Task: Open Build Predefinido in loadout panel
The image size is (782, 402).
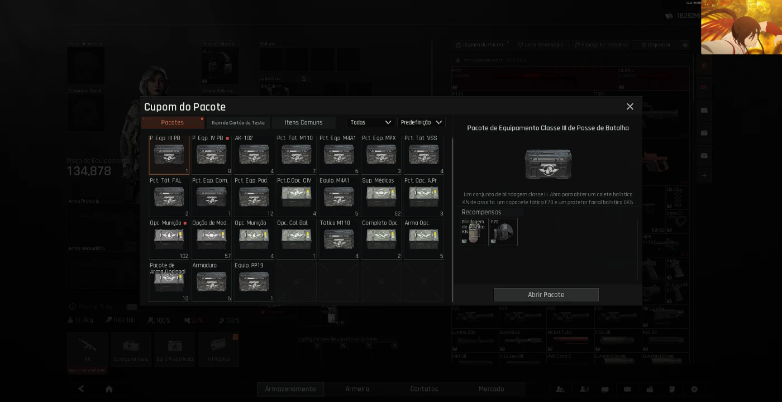Action: click(175, 349)
